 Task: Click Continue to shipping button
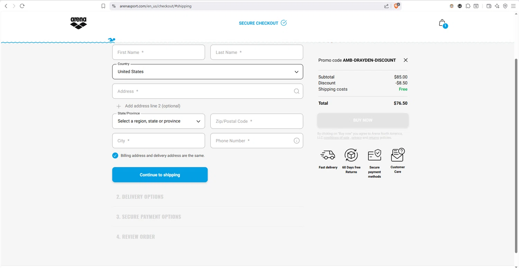(x=160, y=175)
